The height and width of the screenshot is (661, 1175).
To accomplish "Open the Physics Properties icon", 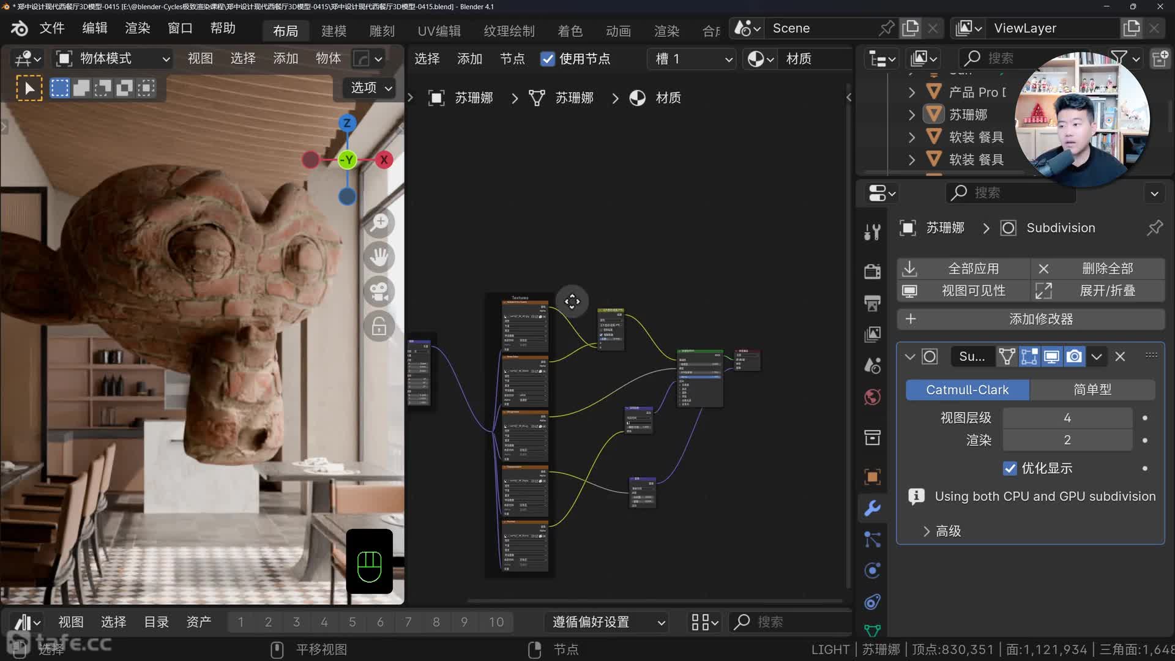I will click(872, 570).
